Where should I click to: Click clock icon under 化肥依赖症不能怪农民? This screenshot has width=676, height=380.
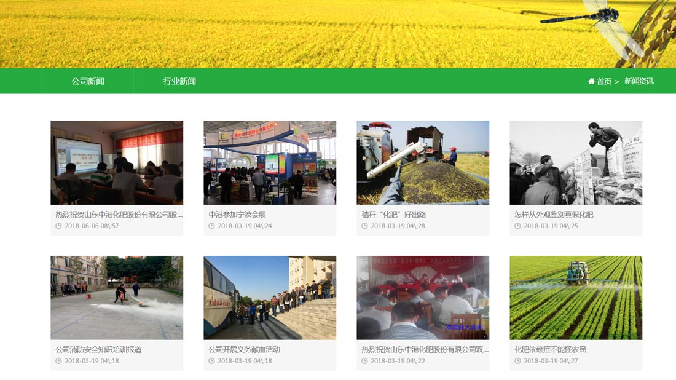click(517, 361)
